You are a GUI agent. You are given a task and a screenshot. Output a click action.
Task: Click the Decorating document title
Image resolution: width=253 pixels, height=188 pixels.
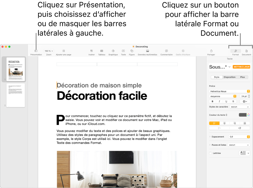[x=142, y=47]
